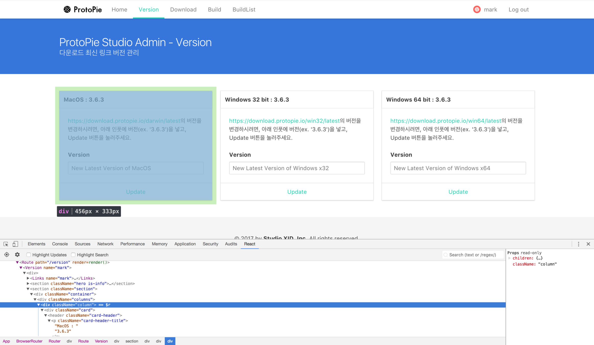The height and width of the screenshot is (345, 594).
Task: Click the Windows x64 version input field
Action: (x=458, y=168)
